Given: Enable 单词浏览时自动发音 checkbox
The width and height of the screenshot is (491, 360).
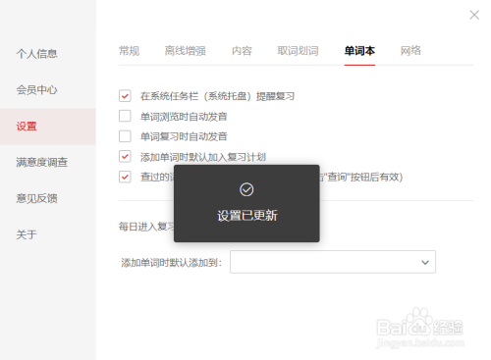Looking at the screenshot, I should (x=125, y=116).
